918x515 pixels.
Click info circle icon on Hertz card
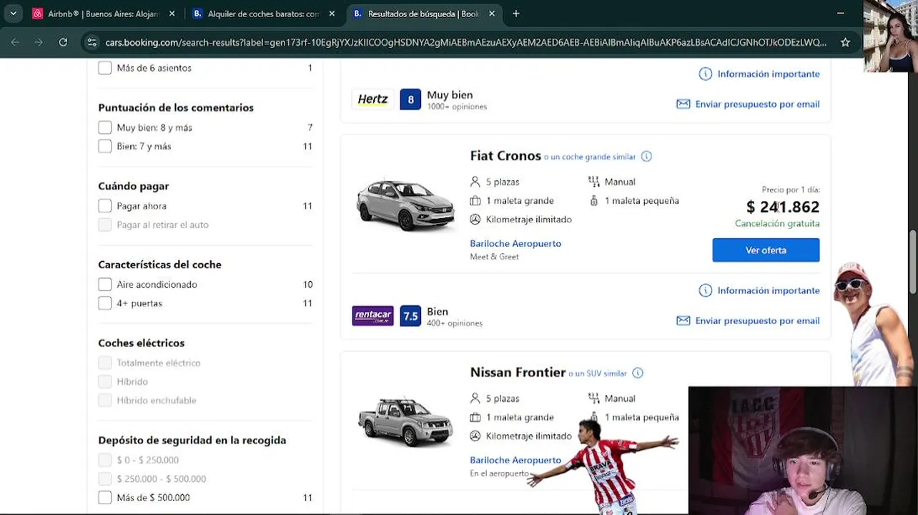(705, 74)
